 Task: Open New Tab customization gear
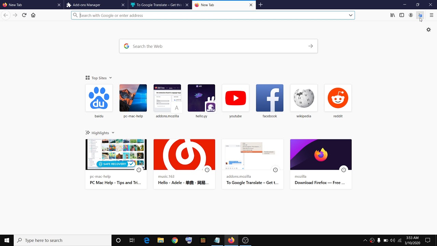point(428,30)
